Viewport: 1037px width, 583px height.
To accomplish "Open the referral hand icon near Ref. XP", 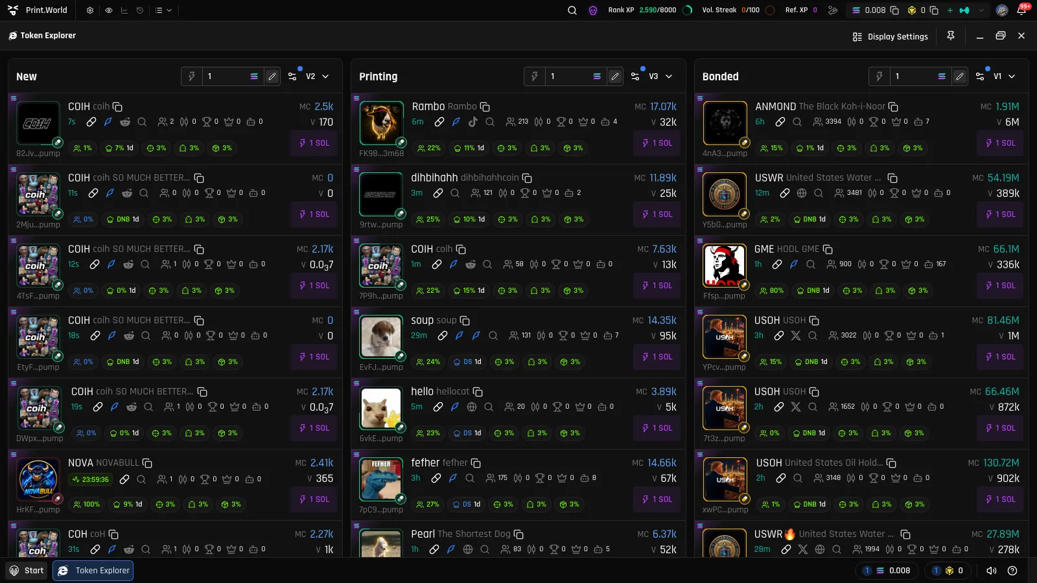I will [x=833, y=10].
